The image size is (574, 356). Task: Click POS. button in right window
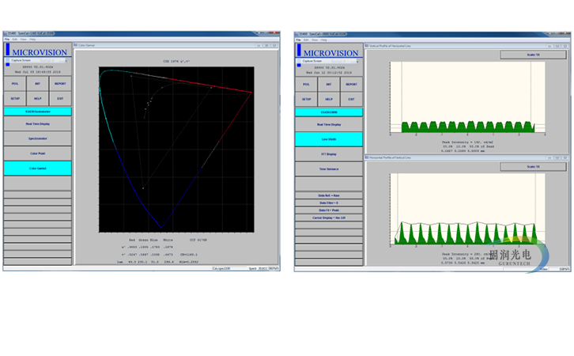(x=307, y=85)
